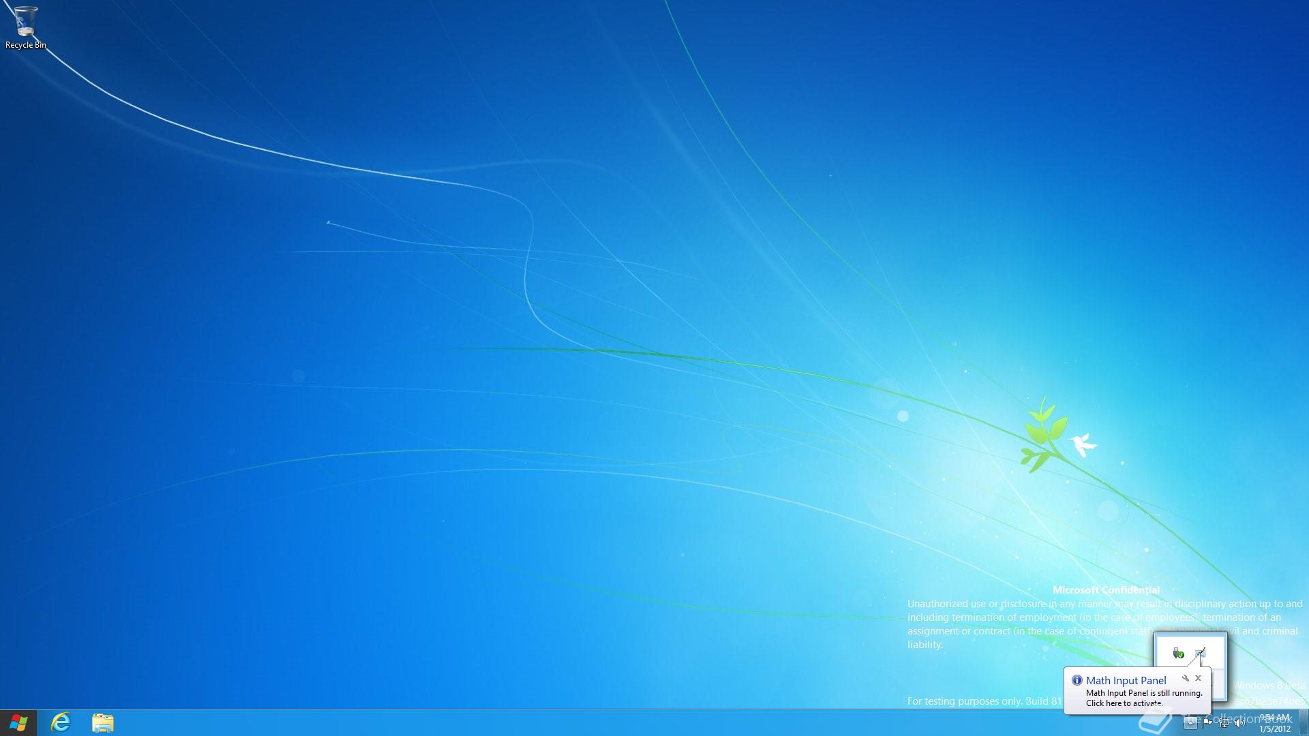Screen dimensions: 1309x736
Task: Click the Math Input Panel balloon title
Action: (x=1126, y=680)
